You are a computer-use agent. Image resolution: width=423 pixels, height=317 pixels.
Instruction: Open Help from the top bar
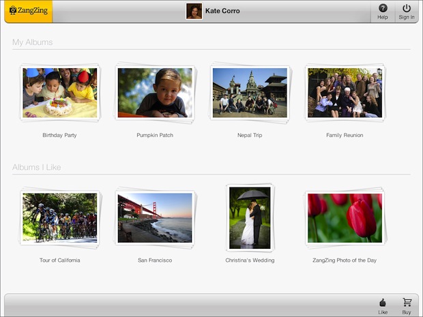point(383,11)
